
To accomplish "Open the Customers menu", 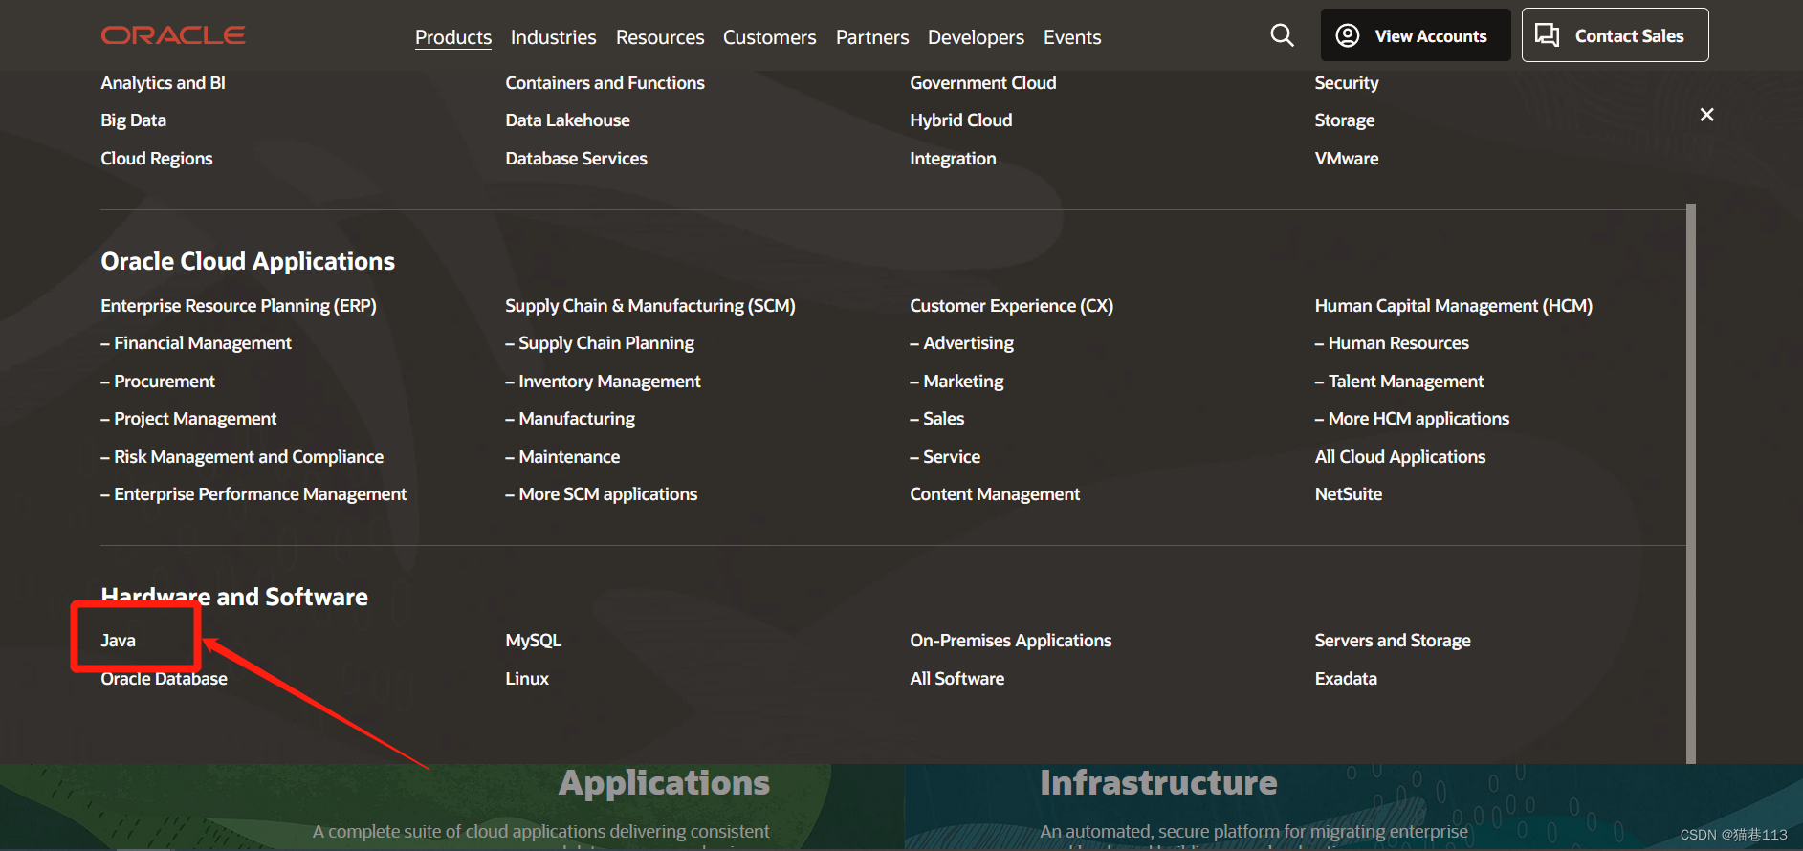I will click(x=770, y=37).
